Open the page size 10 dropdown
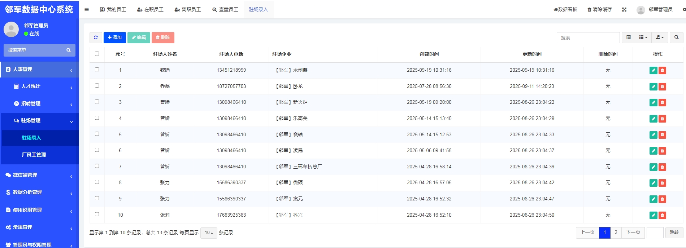 pos(209,233)
